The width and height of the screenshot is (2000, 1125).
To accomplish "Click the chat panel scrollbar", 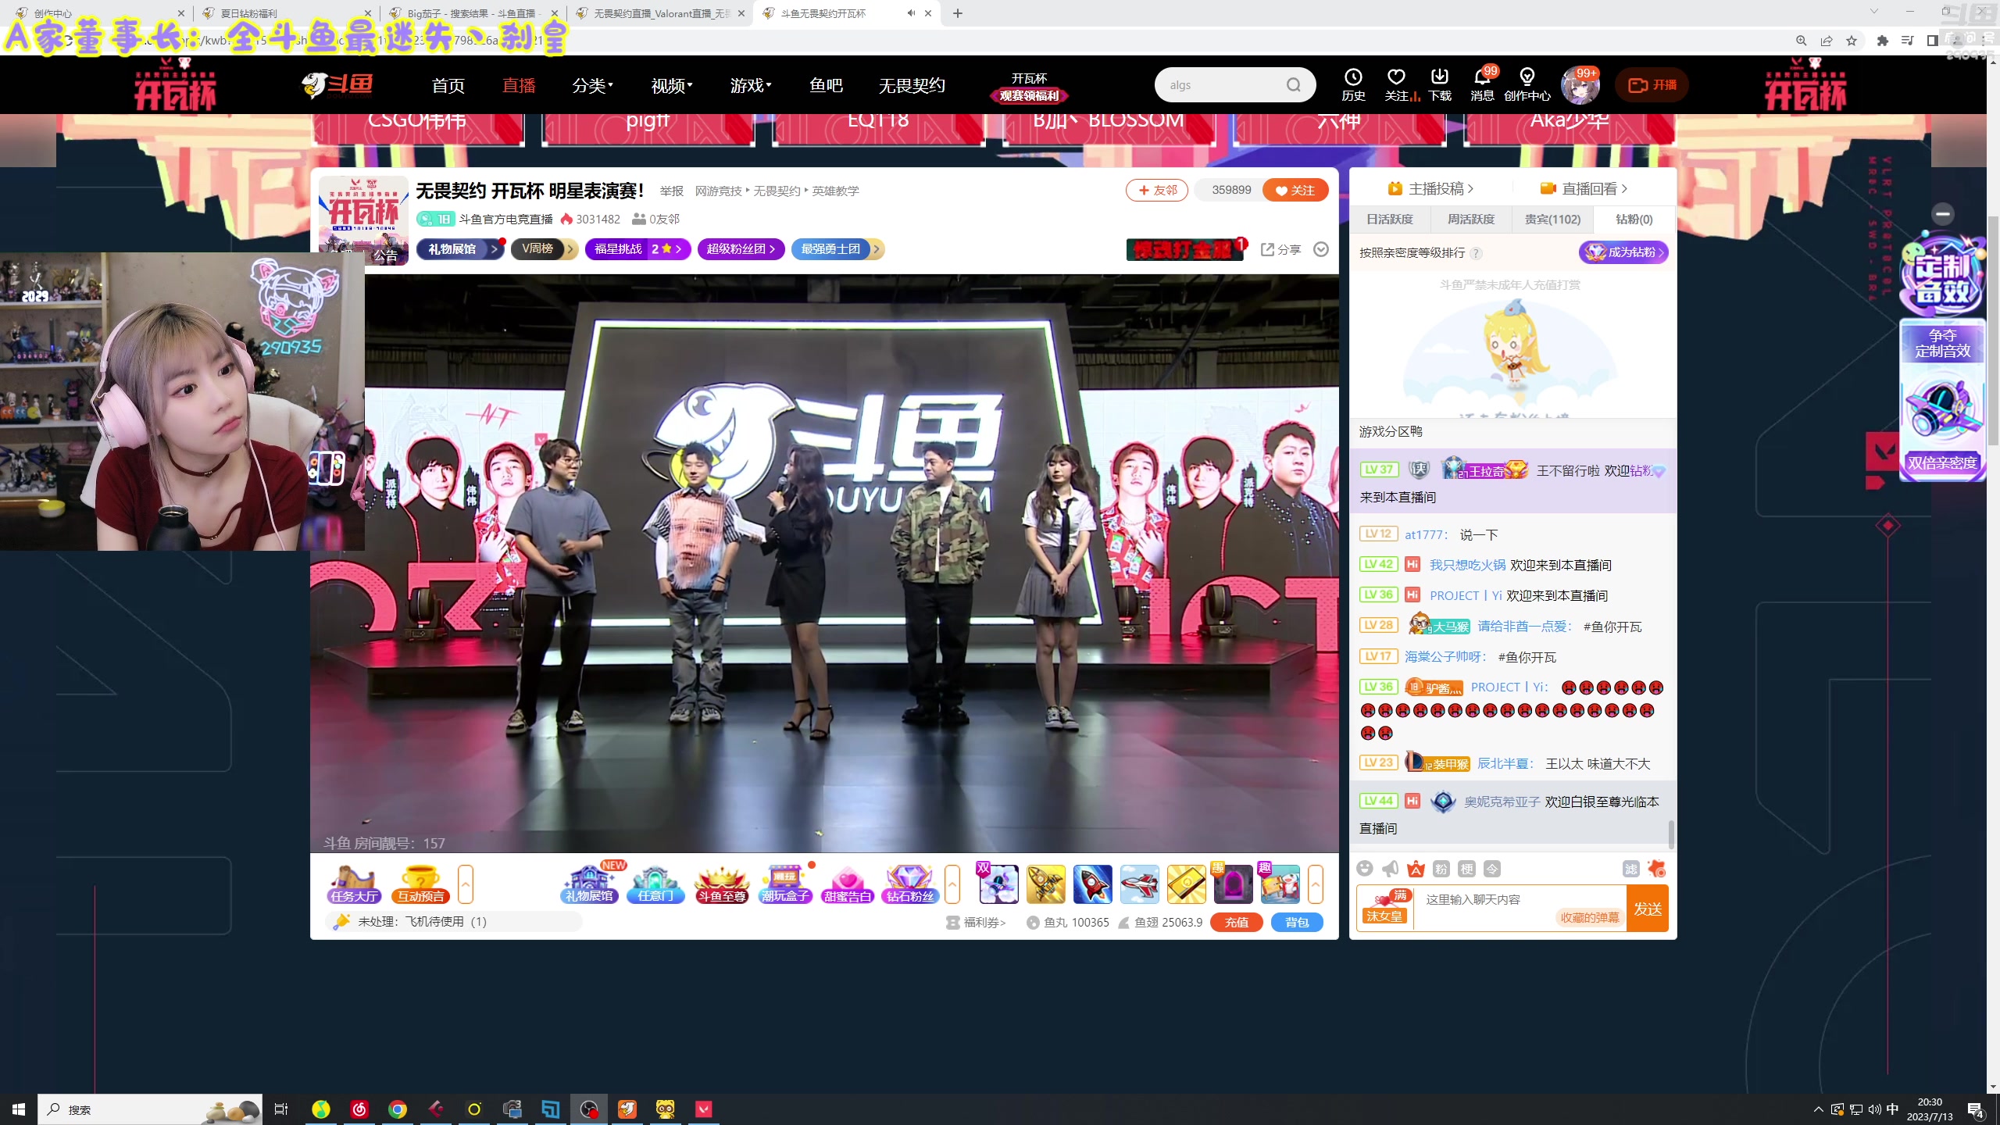I will coord(1671,834).
